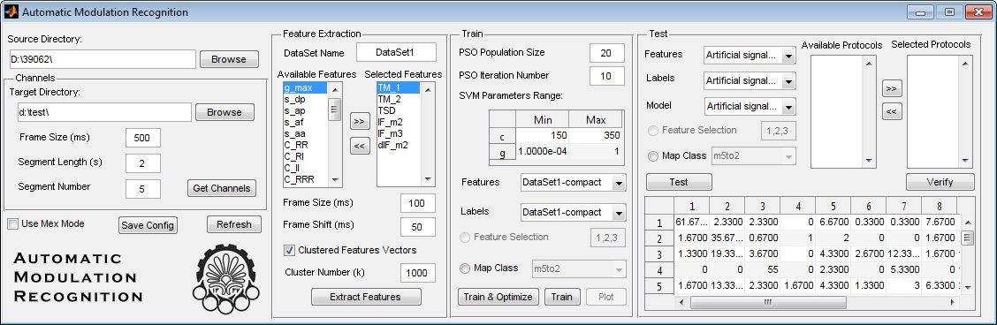Select g_max in Available Features
Image resolution: width=997 pixels, height=325 pixels.
tap(306, 88)
